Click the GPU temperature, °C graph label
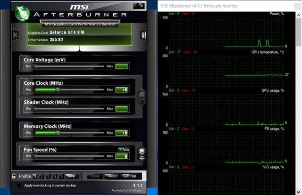This screenshot has width=302, height=195. pyautogui.click(x=268, y=52)
